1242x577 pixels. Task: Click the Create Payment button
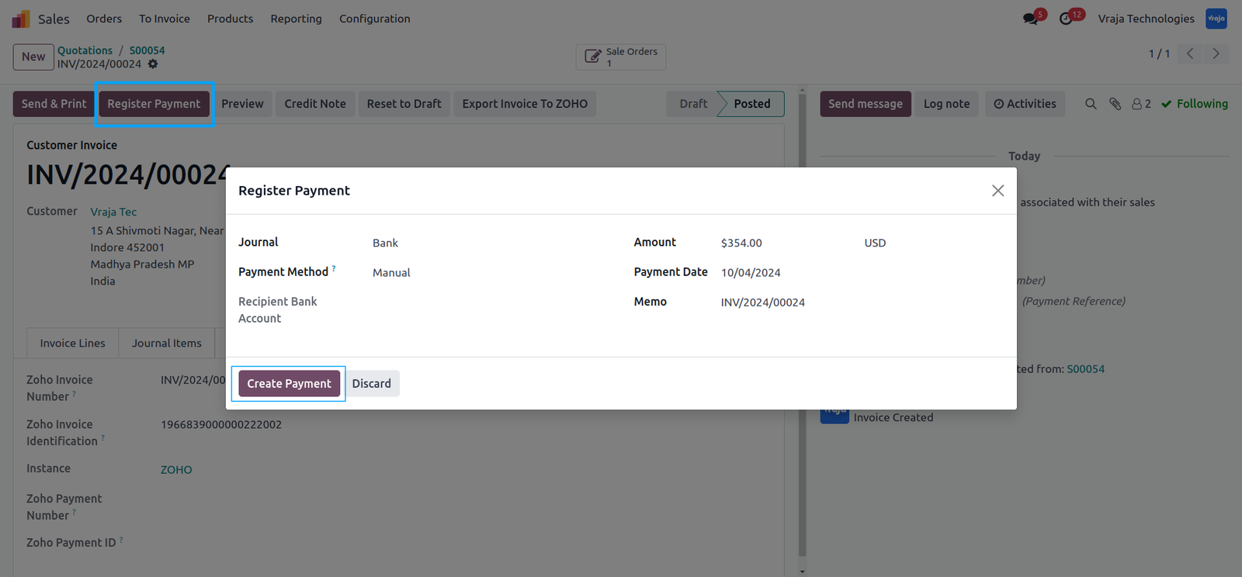pyautogui.click(x=289, y=384)
